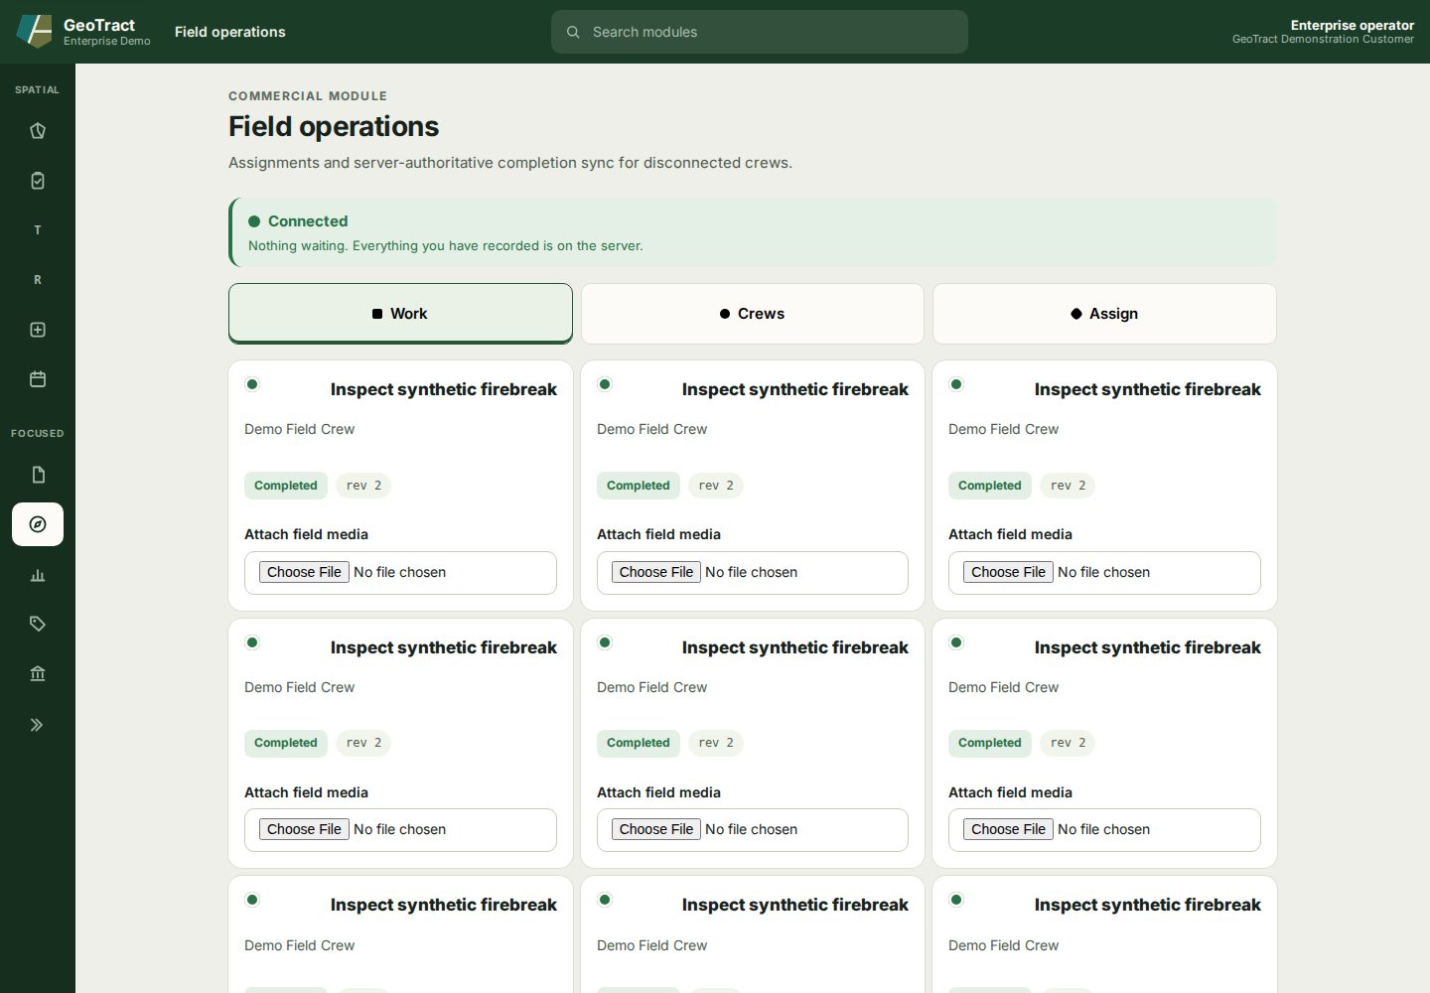Open the calendar sidebar icon

coord(38,379)
